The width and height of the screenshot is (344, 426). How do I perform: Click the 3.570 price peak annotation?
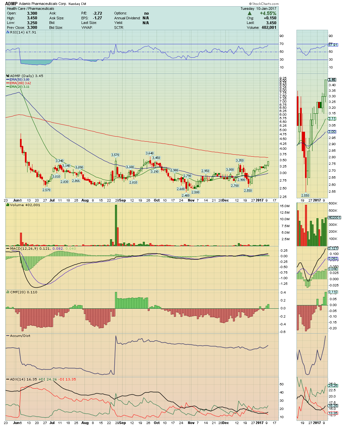pyautogui.click(x=115, y=155)
